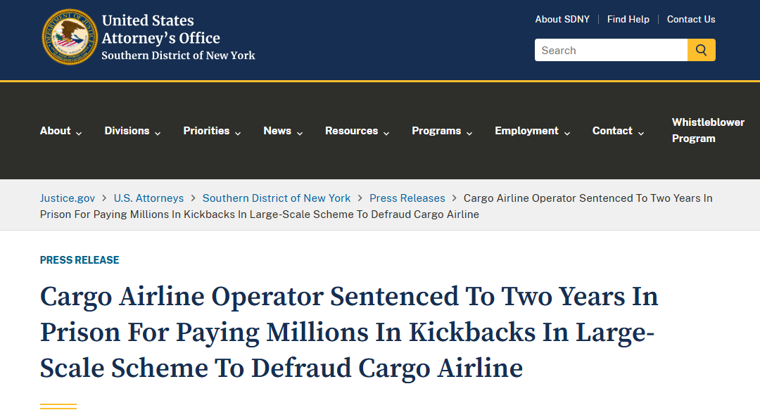Screen dimensions: 760x417
Task: Click the magnifying glass search button
Action: (x=701, y=50)
